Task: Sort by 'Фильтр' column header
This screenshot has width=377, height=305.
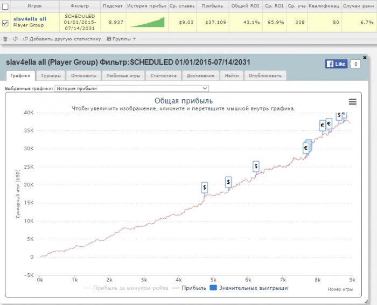Action: (80, 6)
